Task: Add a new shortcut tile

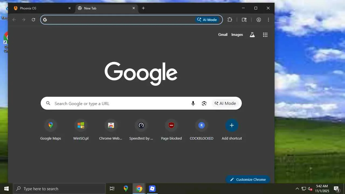Action: coord(232,130)
